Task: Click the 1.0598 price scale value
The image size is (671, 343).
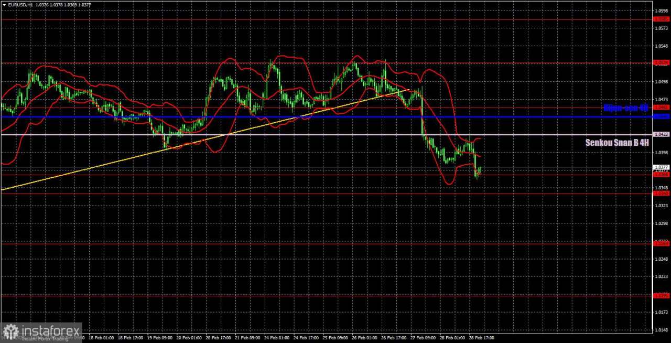Action: [x=661, y=10]
